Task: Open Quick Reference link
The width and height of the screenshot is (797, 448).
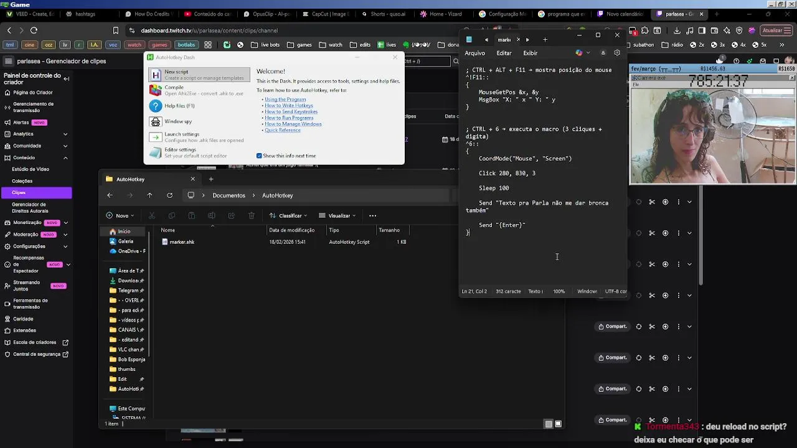Action: tap(283, 130)
